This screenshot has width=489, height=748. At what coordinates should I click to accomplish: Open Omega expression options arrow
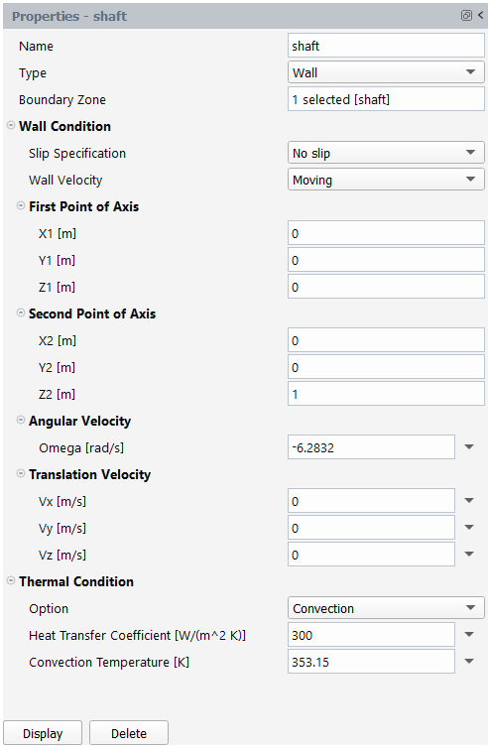[x=469, y=447]
